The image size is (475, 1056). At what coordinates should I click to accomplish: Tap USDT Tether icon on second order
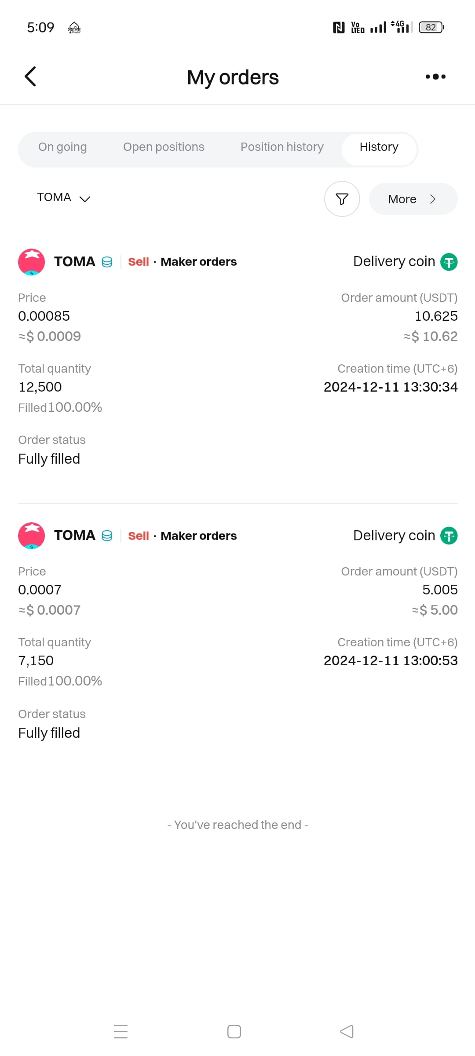pyautogui.click(x=449, y=535)
